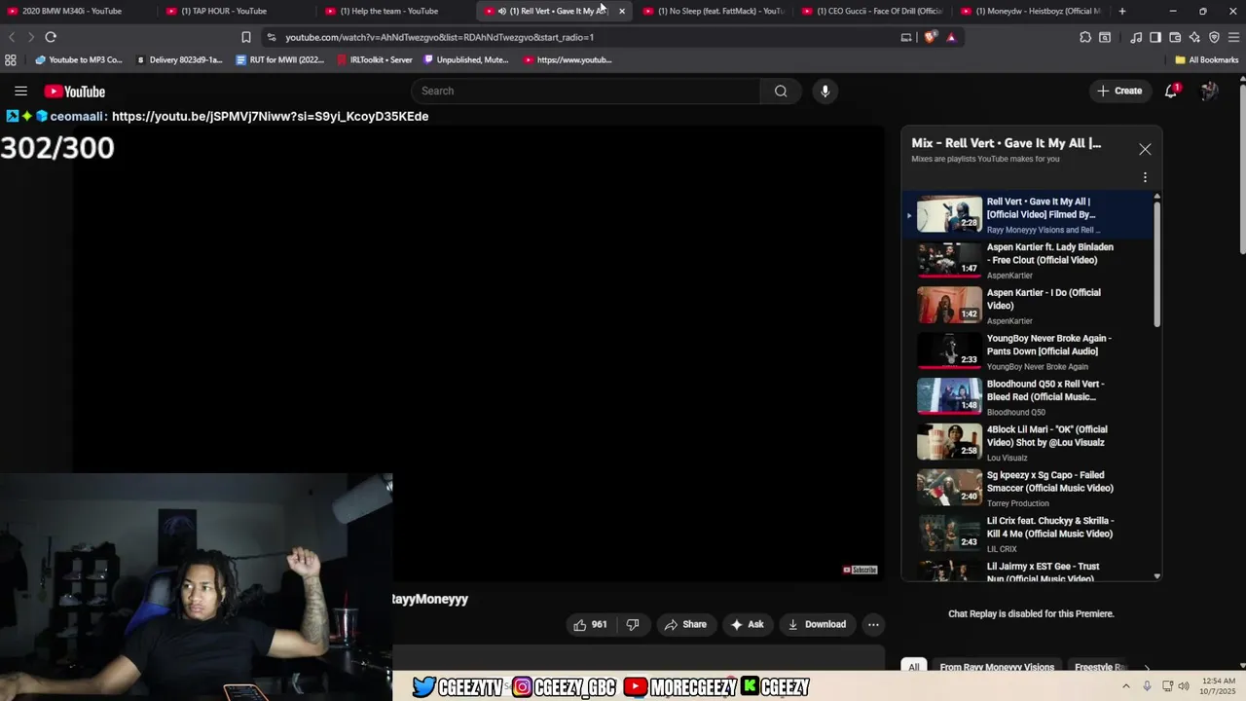Go forward in browser history
Screen dimensions: 1246x701
(30, 37)
